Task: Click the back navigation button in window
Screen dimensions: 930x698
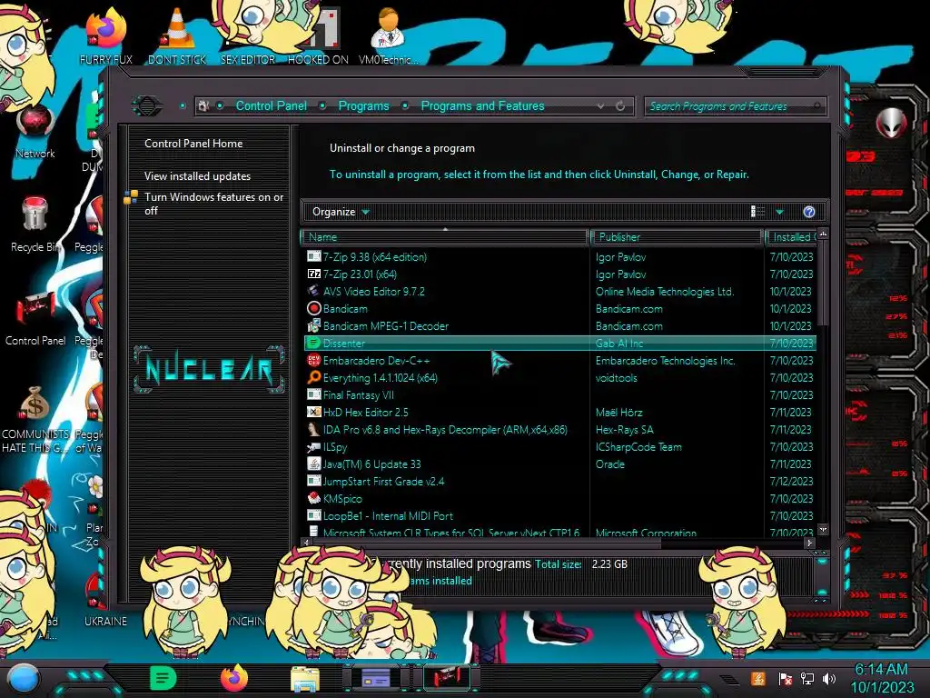Action: [147, 106]
